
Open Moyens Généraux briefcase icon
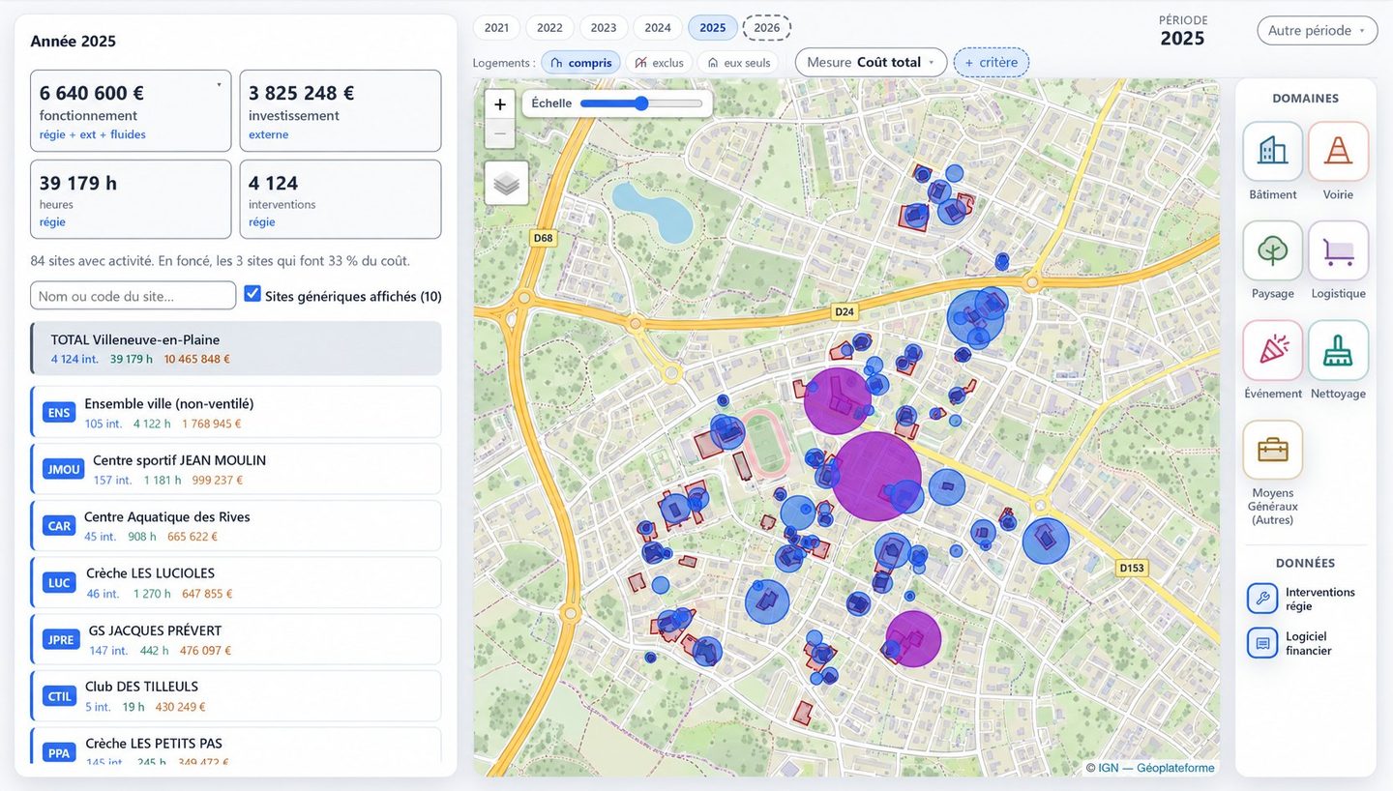(x=1272, y=450)
